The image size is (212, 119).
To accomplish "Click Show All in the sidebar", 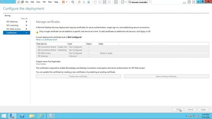I will pyautogui.click(x=24, y=19).
